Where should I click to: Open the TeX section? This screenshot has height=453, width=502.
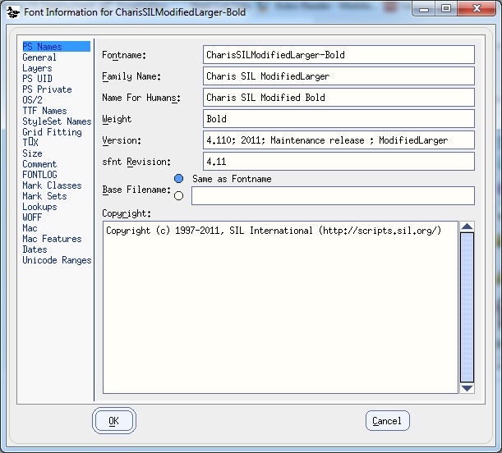(x=30, y=143)
